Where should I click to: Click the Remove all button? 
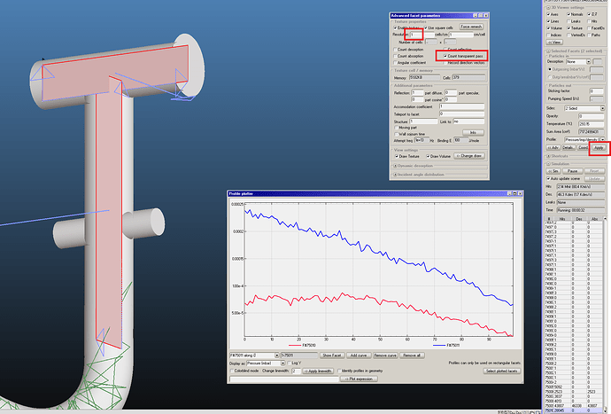point(413,355)
